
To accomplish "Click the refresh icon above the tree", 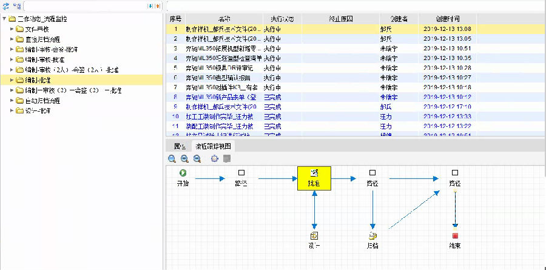I will [x=5, y=6].
